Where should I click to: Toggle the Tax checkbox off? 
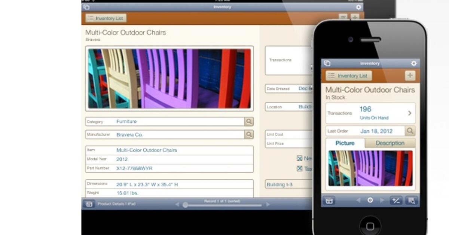pos(299,168)
